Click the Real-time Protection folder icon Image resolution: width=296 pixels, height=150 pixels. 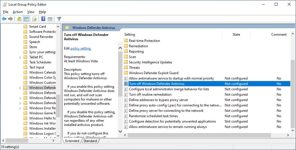[x=126, y=40]
